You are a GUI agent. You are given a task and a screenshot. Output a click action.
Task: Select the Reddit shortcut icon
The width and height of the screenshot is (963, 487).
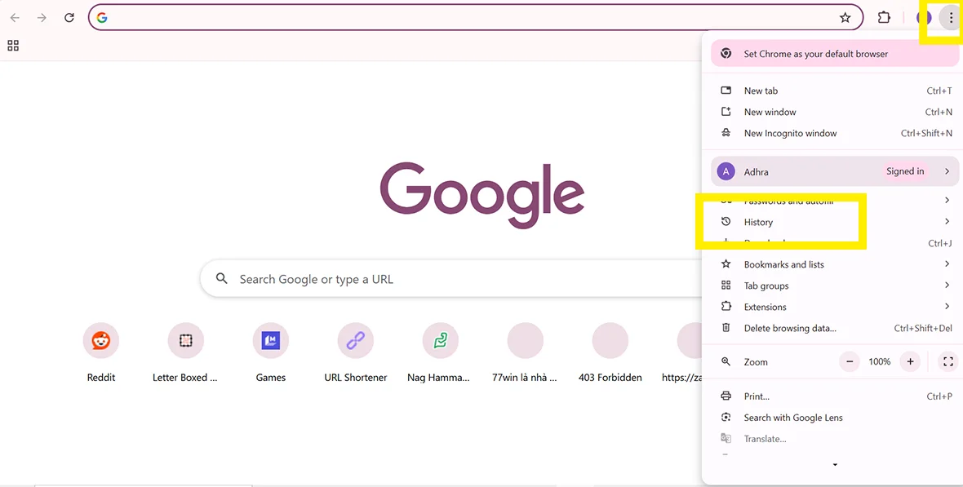(100, 339)
